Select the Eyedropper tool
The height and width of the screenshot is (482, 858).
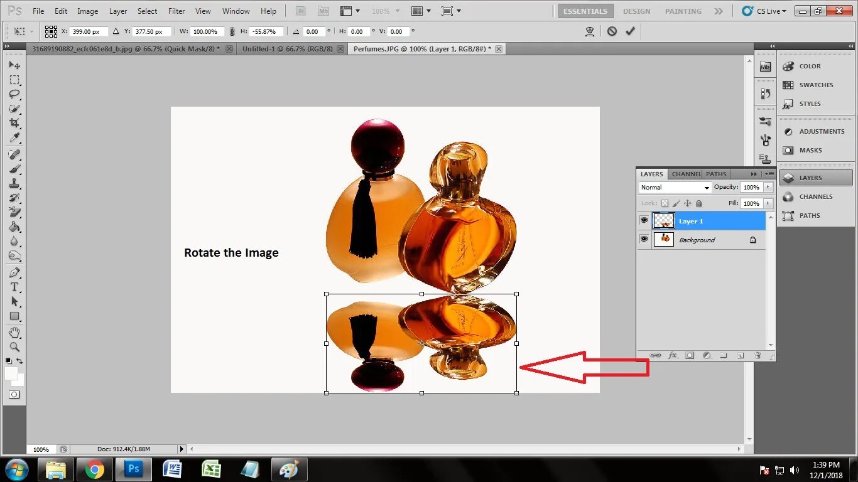[x=14, y=138]
